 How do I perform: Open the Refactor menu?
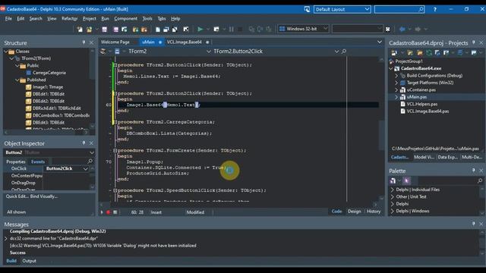click(69, 19)
